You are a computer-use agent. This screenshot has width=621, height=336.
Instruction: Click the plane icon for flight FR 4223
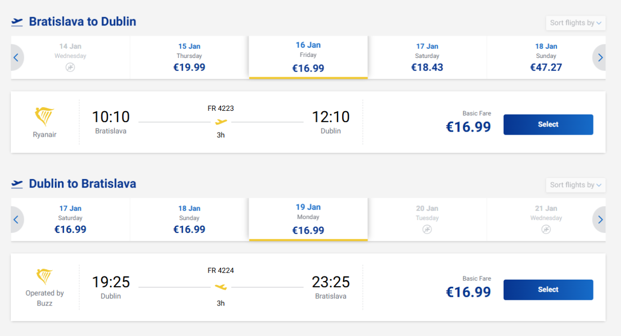coord(221,122)
